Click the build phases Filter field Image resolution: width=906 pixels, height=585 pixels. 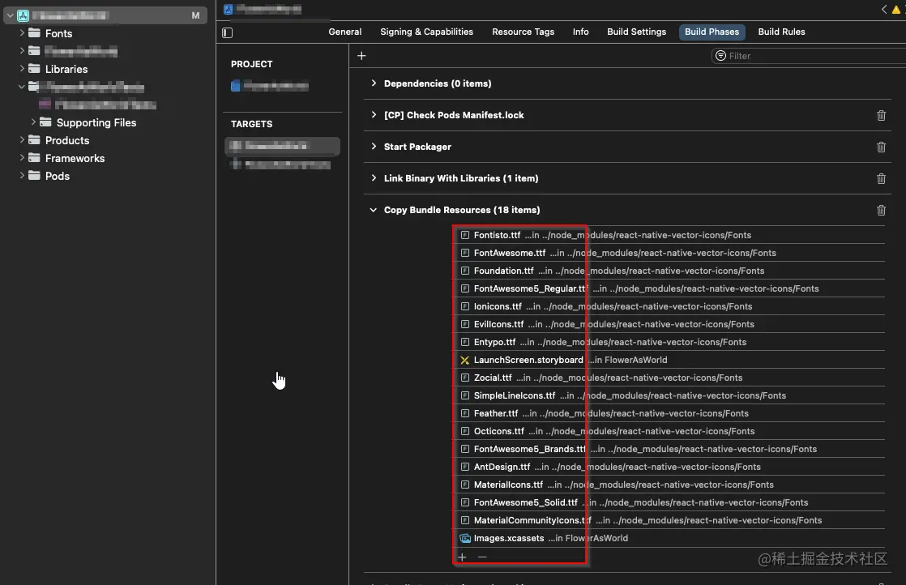(809, 56)
